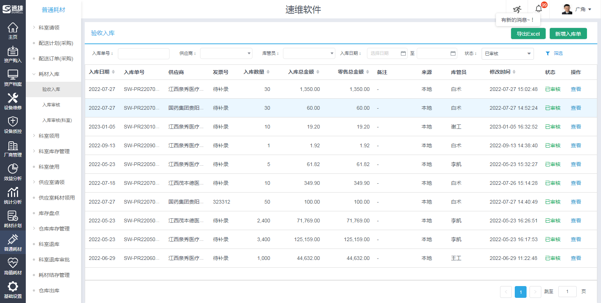Open the 状态 已审核 dropdown
This screenshot has width=601, height=303.
click(508, 54)
